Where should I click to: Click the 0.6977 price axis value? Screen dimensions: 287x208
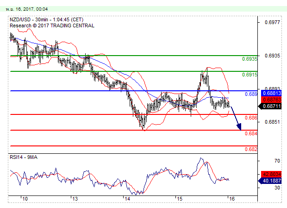click(x=272, y=22)
